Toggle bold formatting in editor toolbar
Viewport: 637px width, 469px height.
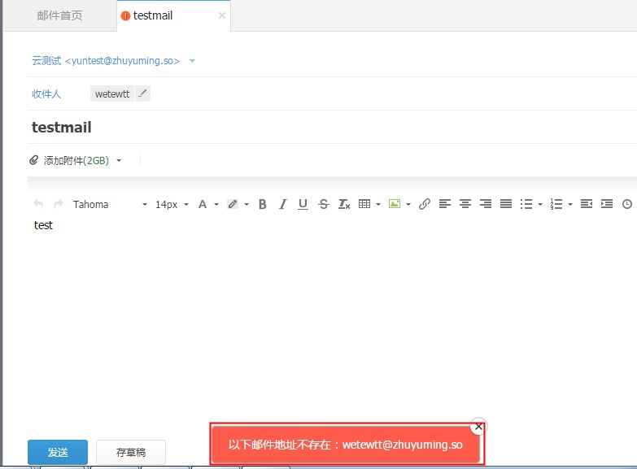[262, 204]
